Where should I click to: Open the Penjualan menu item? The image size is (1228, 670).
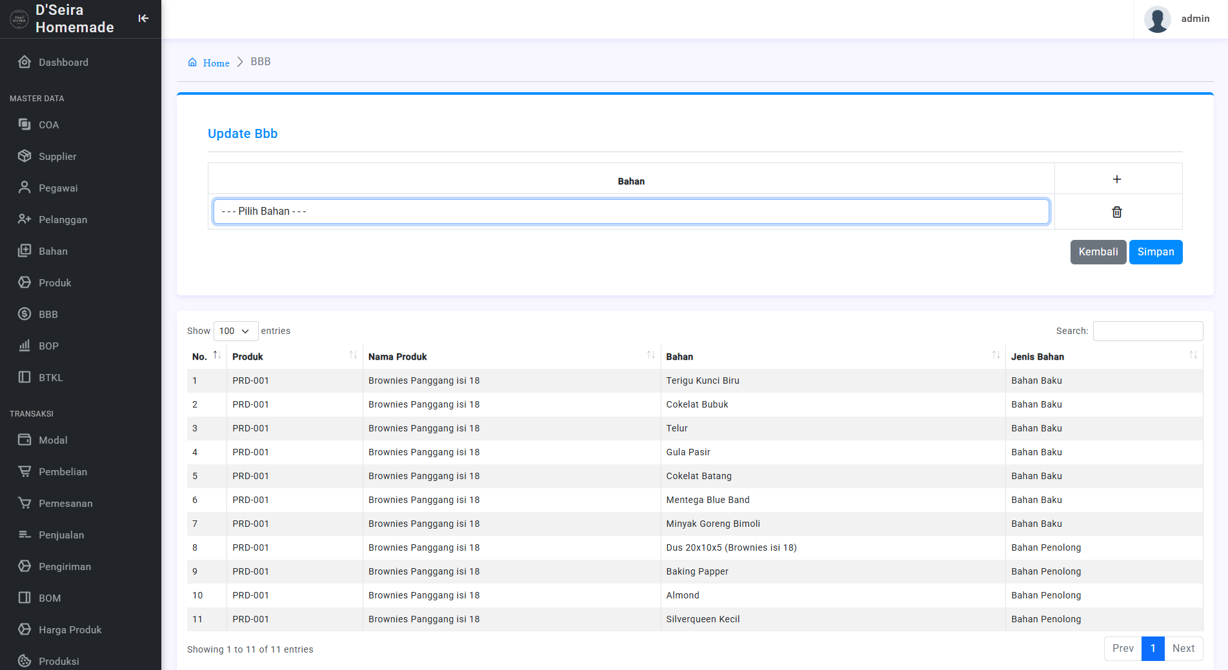[61, 535]
